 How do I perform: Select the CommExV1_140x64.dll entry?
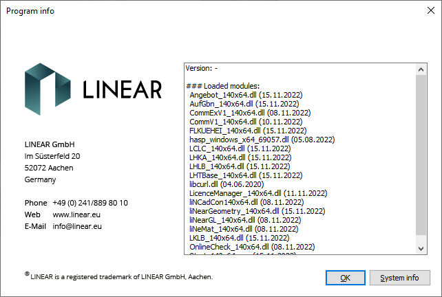(250, 113)
